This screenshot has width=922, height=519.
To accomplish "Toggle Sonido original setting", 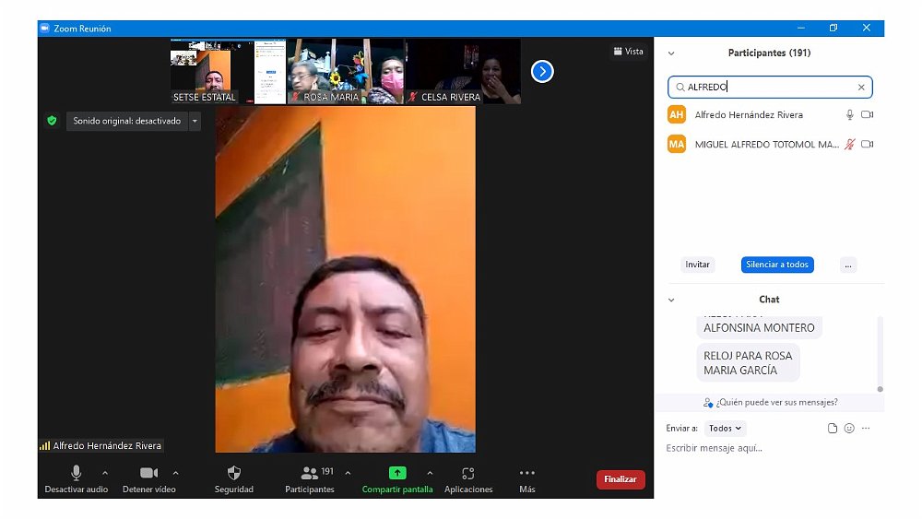I will tap(126, 121).
